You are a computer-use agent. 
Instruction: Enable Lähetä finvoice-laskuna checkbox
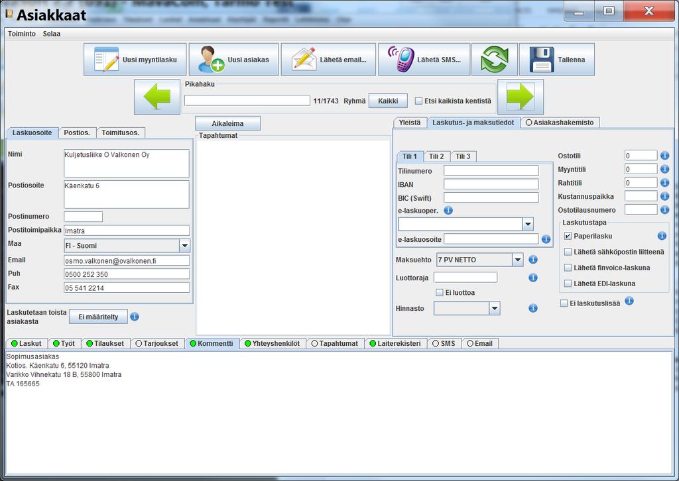(x=568, y=268)
